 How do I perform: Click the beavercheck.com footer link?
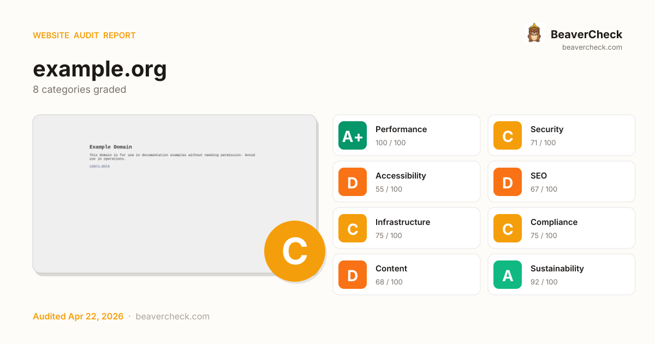(172, 317)
